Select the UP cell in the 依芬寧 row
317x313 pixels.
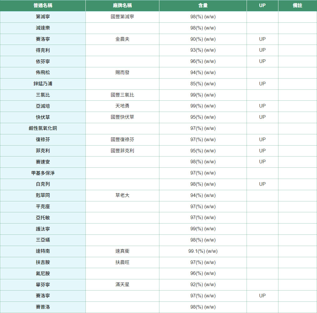(262, 61)
